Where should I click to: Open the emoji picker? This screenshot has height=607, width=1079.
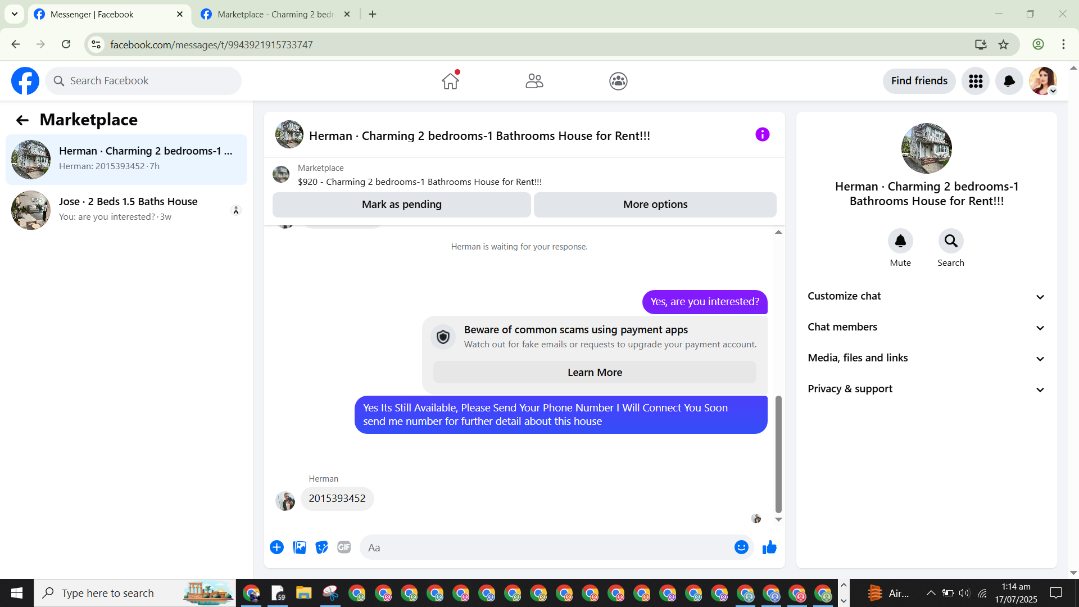[741, 547]
